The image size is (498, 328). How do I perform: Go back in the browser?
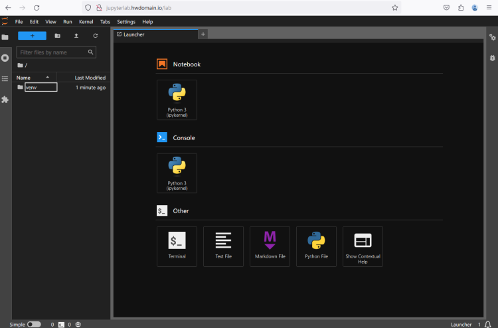tap(8, 7)
